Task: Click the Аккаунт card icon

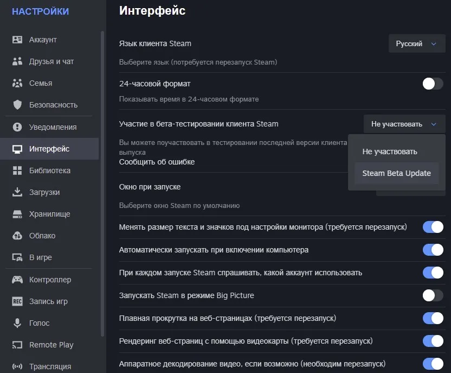Action: click(x=17, y=40)
